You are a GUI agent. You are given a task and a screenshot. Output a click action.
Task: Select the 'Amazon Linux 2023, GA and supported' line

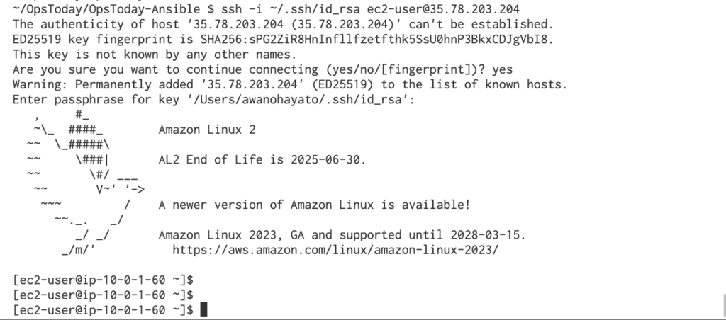342,235
